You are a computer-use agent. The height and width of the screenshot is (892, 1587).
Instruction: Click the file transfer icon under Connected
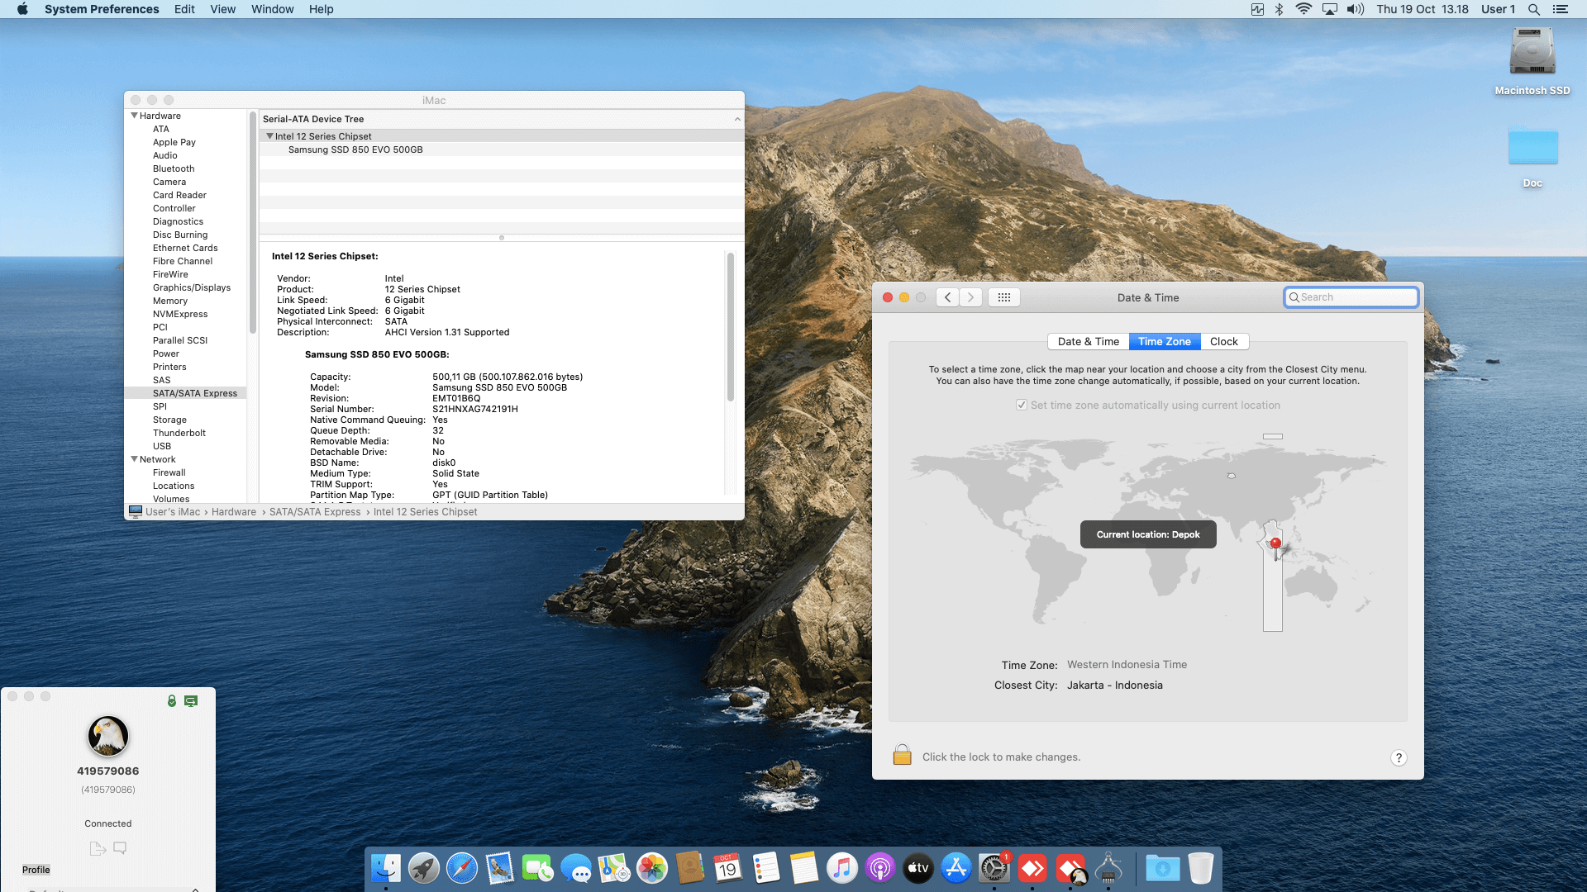click(98, 848)
